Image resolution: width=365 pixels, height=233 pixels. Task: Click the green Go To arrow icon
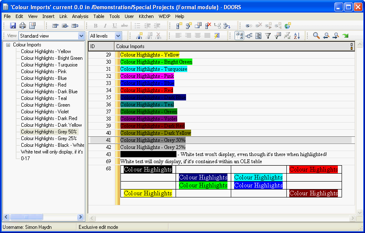[345, 36]
